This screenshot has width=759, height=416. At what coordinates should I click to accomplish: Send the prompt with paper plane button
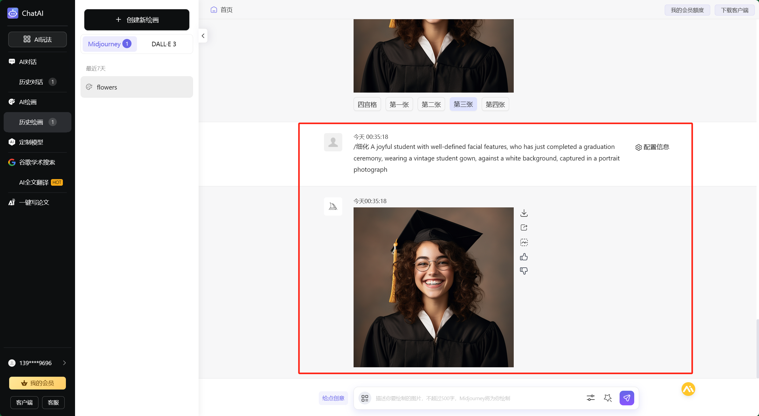click(x=627, y=398)
